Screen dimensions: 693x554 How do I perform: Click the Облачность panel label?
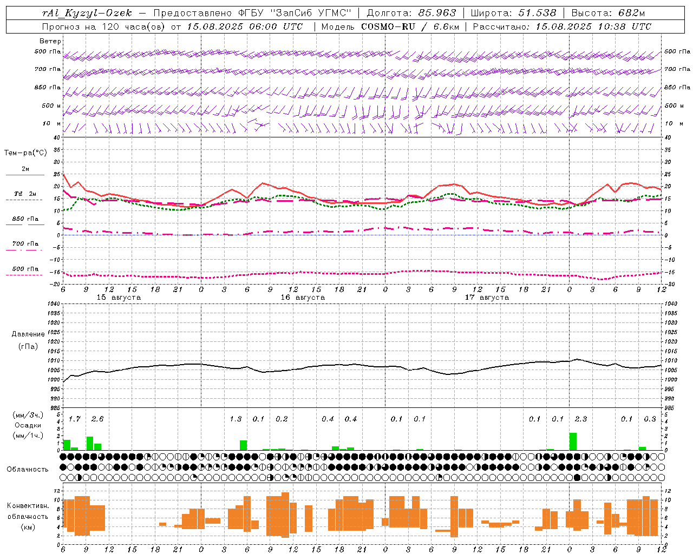coord(28,470)
